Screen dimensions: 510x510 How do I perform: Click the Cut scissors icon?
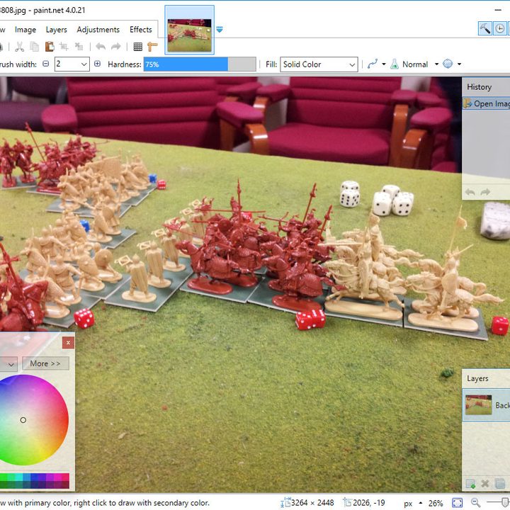point(20,47)
